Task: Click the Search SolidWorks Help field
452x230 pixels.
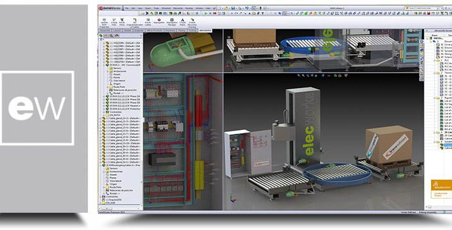Action: click(x=421, y=8)
